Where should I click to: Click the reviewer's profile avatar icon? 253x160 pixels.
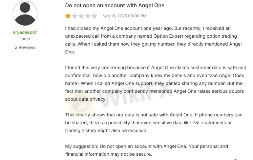click(x=25, y=13)
